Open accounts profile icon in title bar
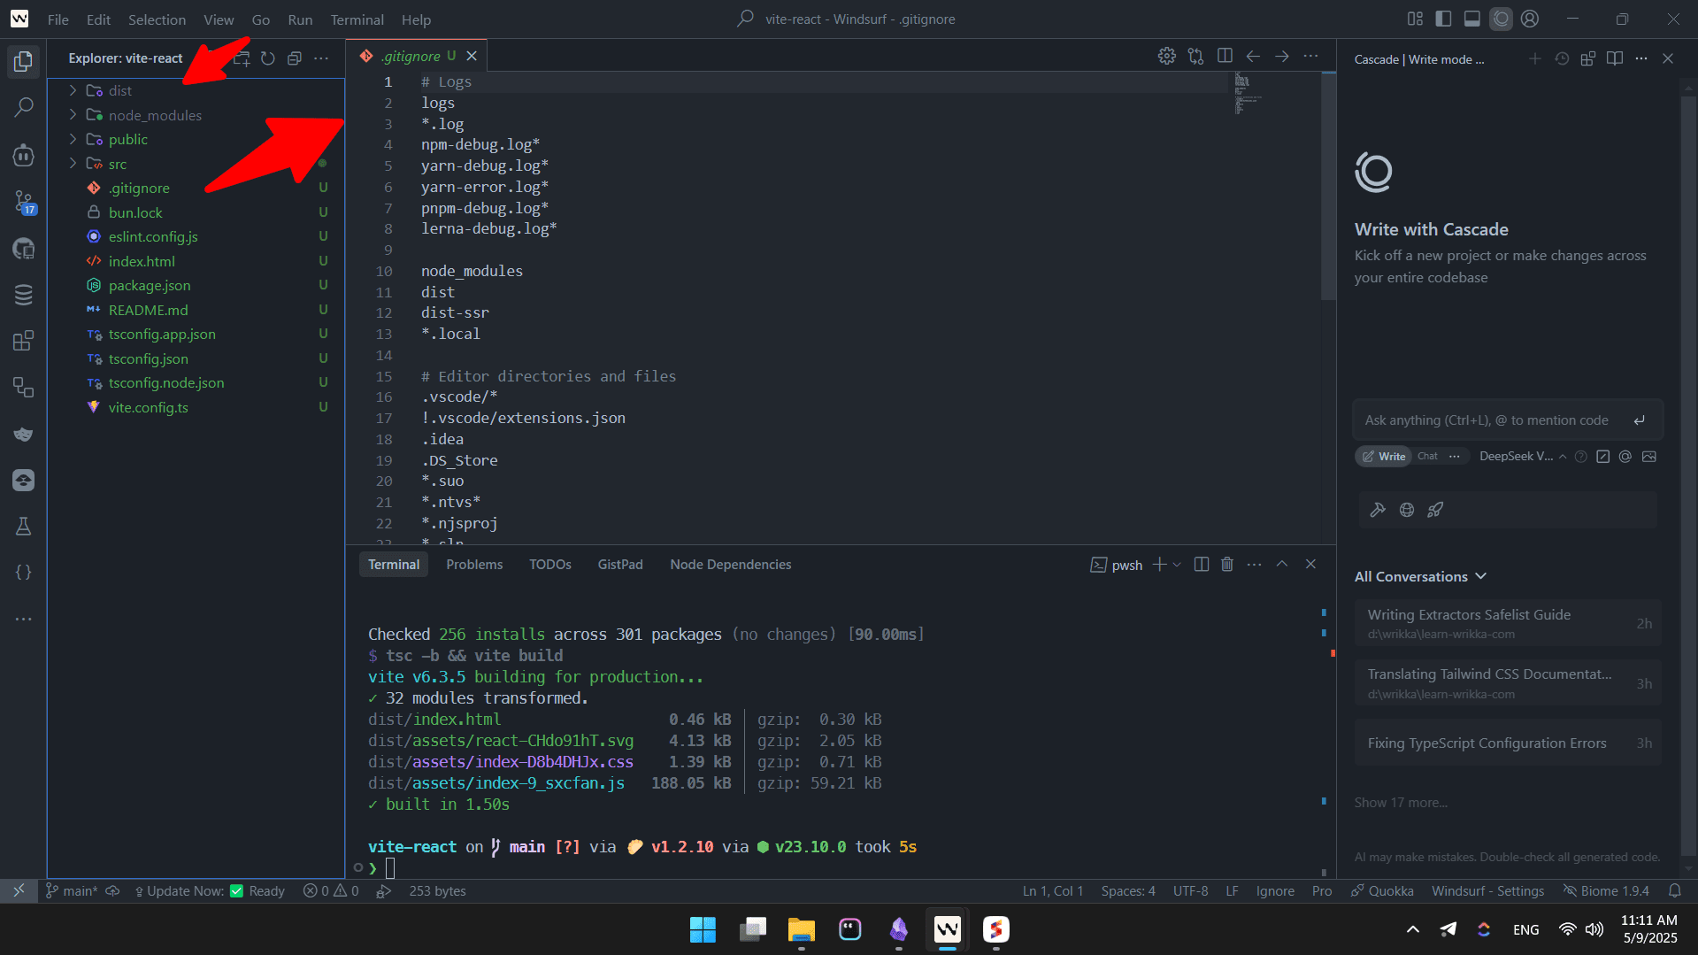1698x955 pixels. 1530,19
